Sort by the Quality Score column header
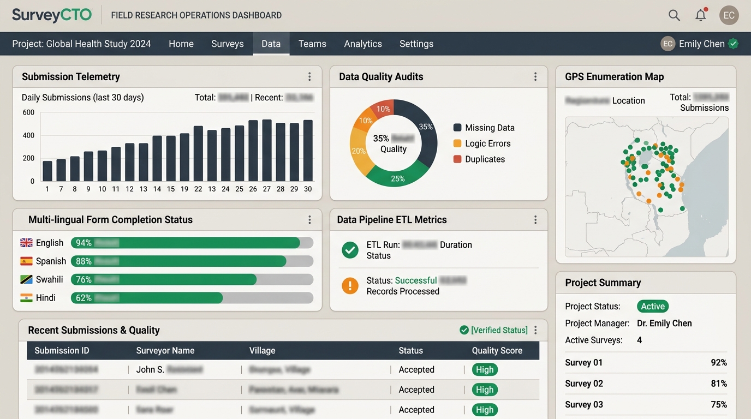The image size is (751, 419). 497,351
